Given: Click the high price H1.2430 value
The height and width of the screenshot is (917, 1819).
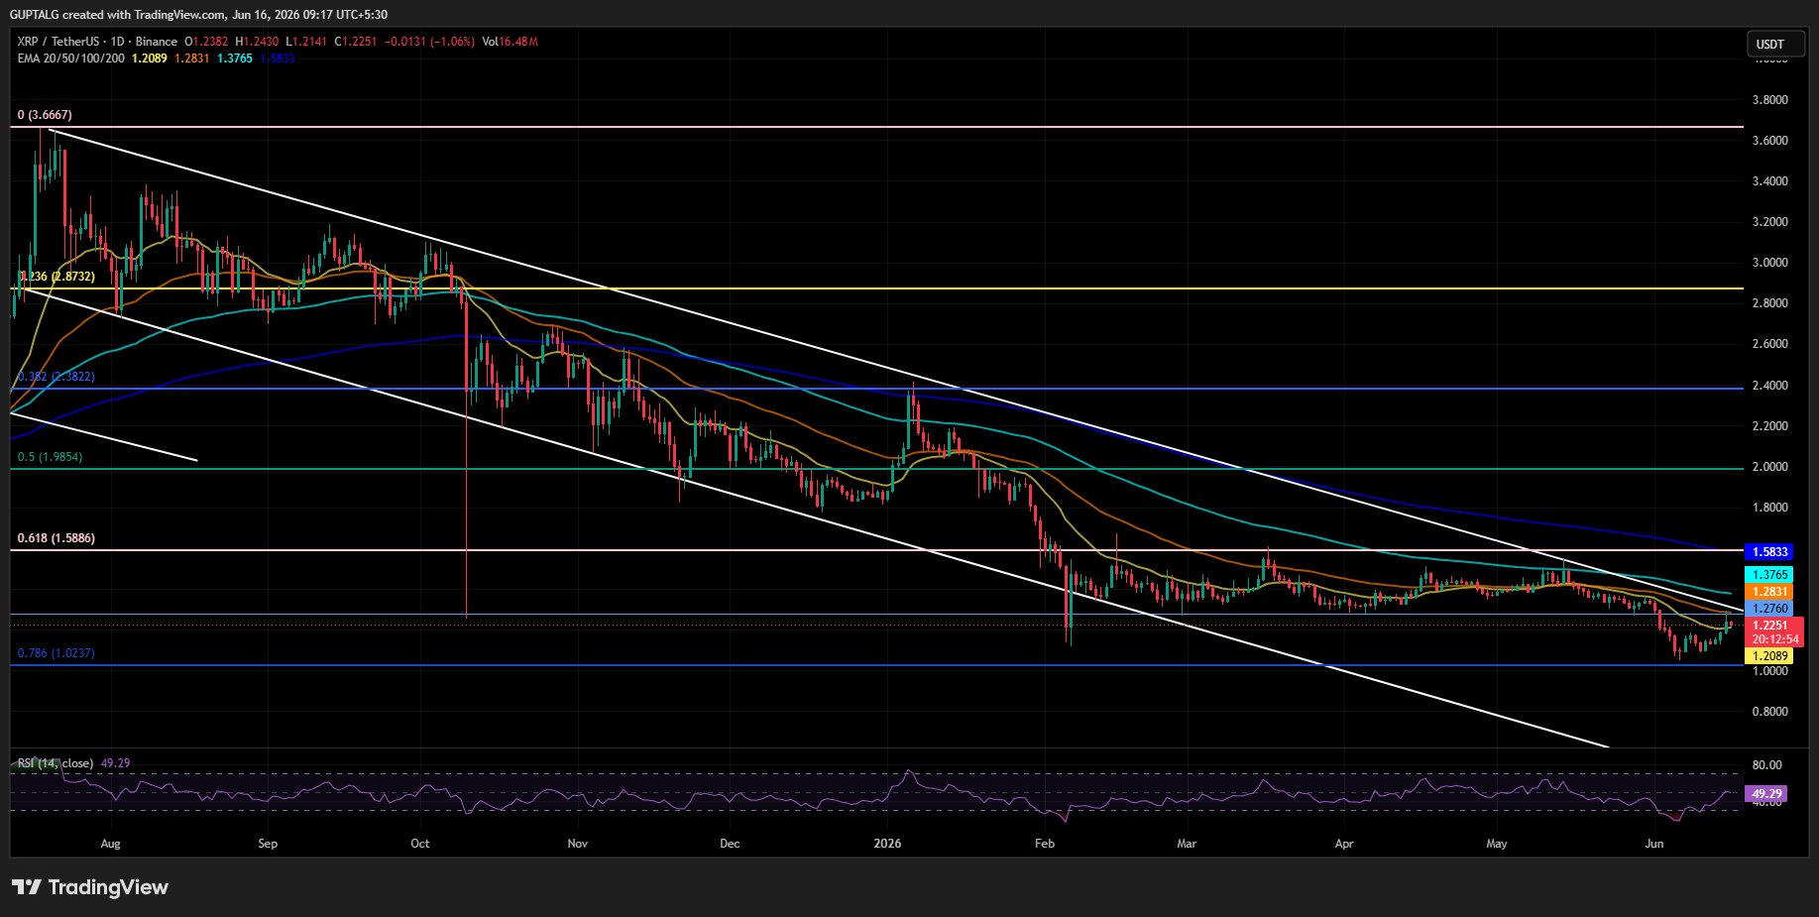Looking at the screenshot, I should click(x=257, y=42).
